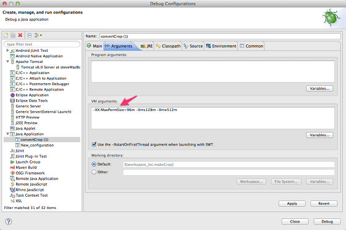Screen dimensions: 346x230
Task: Select JUnit configuration type
Action: tap(20, 150)
